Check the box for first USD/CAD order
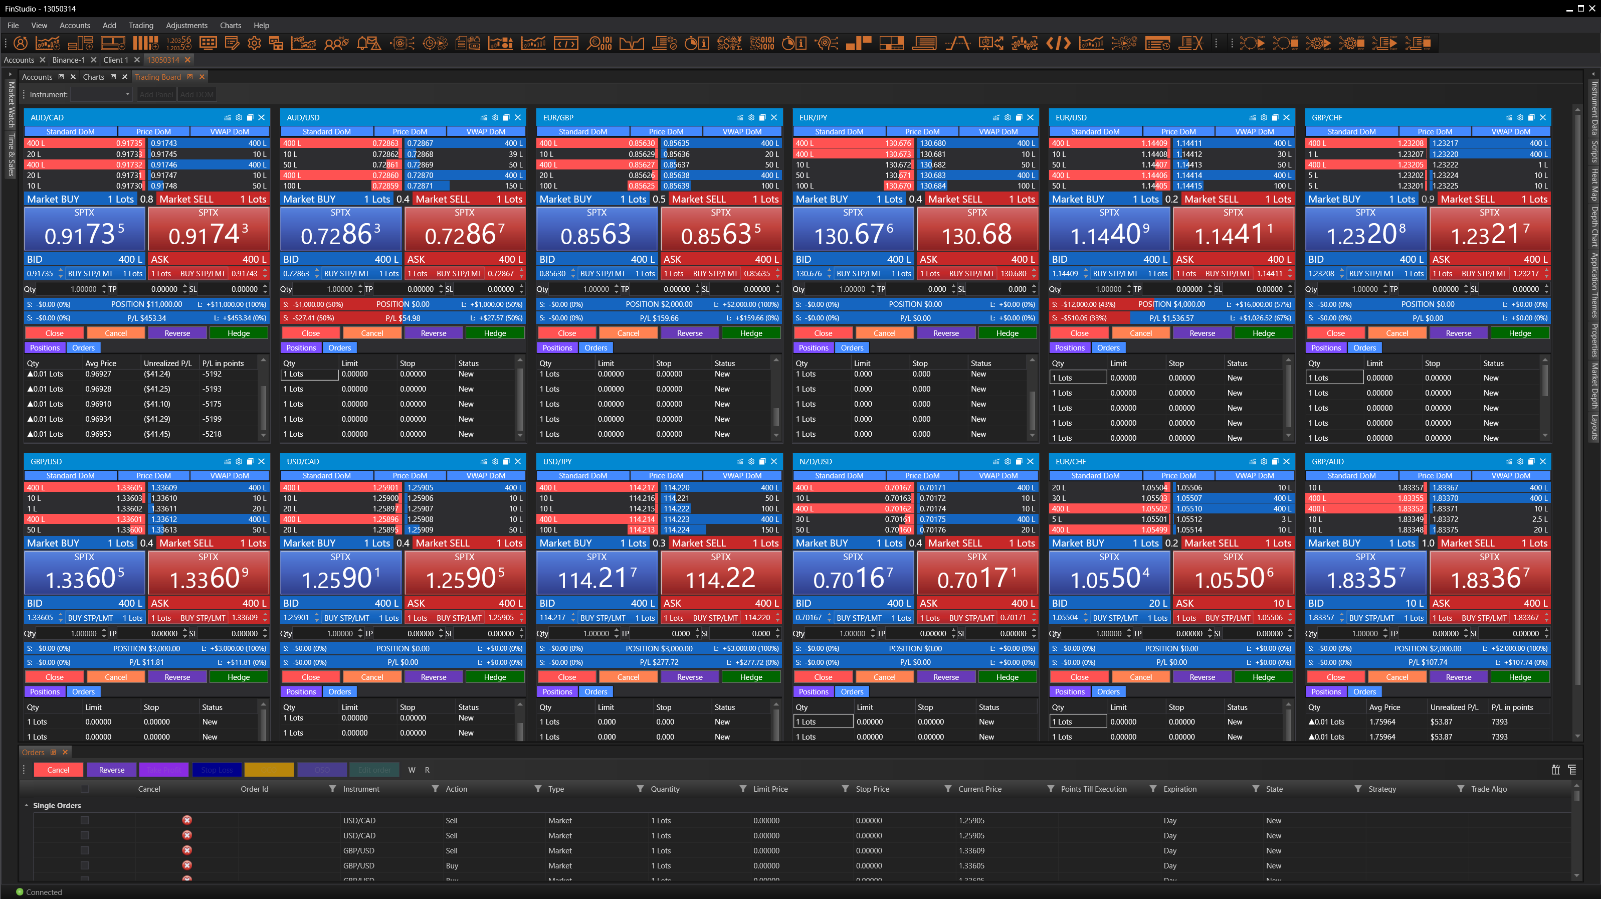Image resolution: width=1601 pixels, height=899 pixels. pyautogui.click(x=85, y=820)
